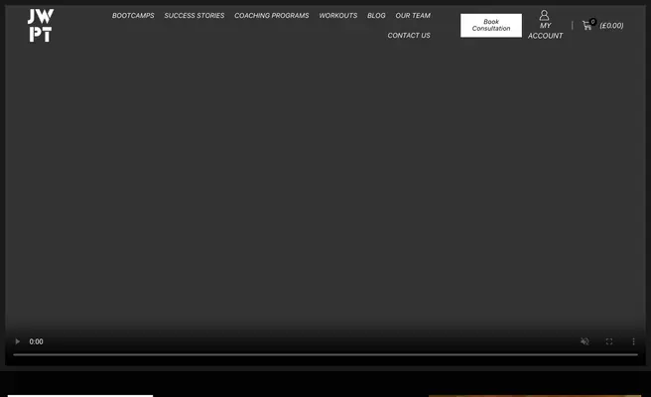Image resolution: width=651 pixels, height=397 pixels.
Task: Click the JWPT logo
Action: pos(41,25)
